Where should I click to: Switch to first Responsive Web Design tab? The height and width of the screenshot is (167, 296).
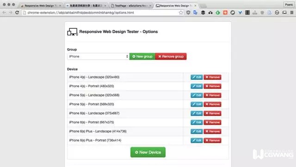click(x=41, y=6)
